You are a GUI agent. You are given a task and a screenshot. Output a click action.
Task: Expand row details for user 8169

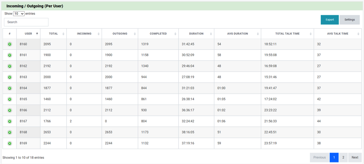(10, 143)
